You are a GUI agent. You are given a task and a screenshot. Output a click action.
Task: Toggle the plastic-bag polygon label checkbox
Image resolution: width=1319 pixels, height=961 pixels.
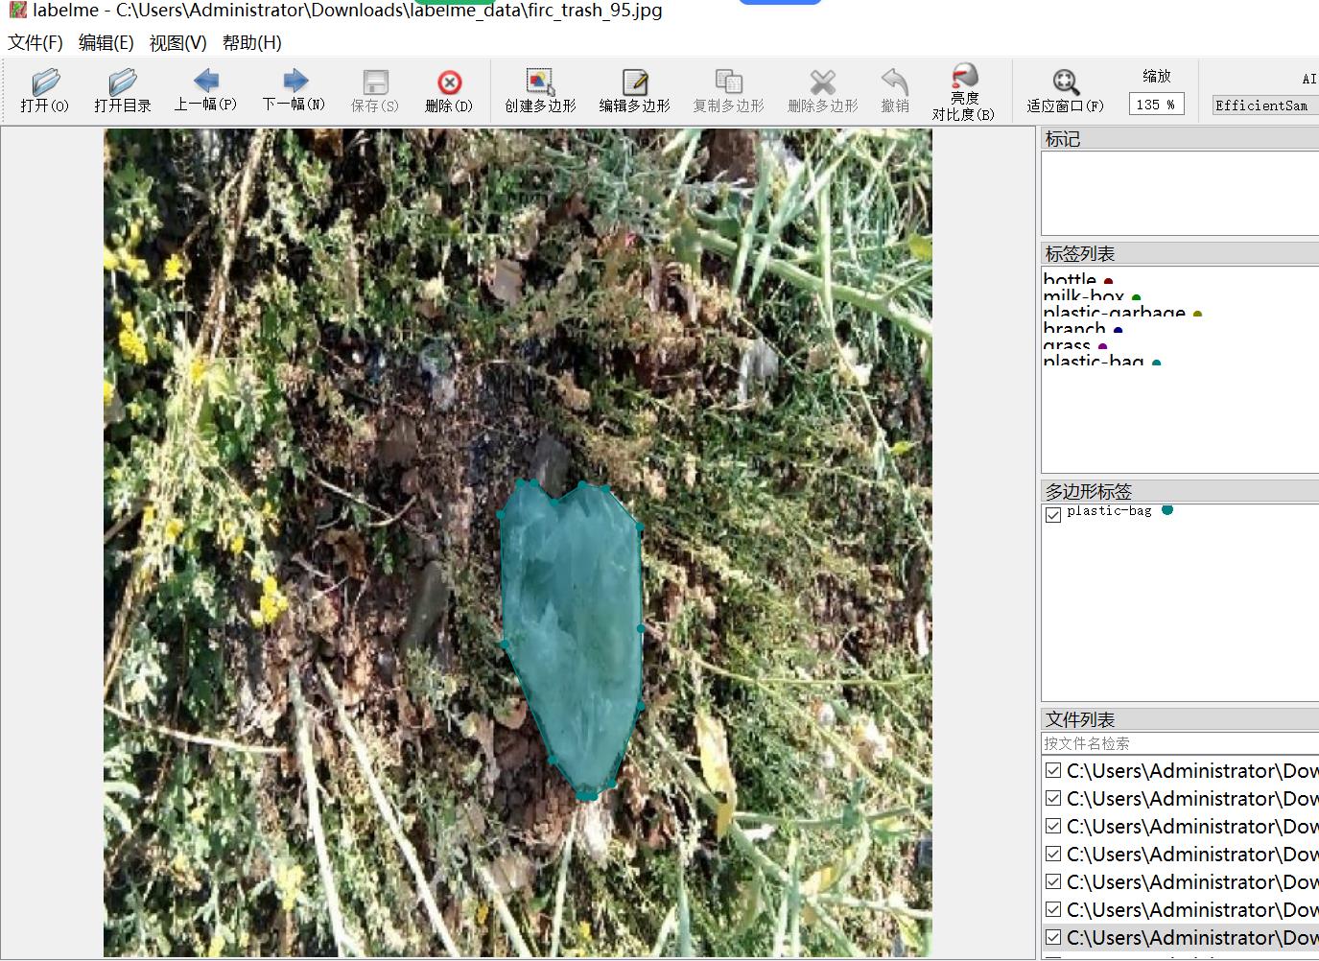point(1053,514)
